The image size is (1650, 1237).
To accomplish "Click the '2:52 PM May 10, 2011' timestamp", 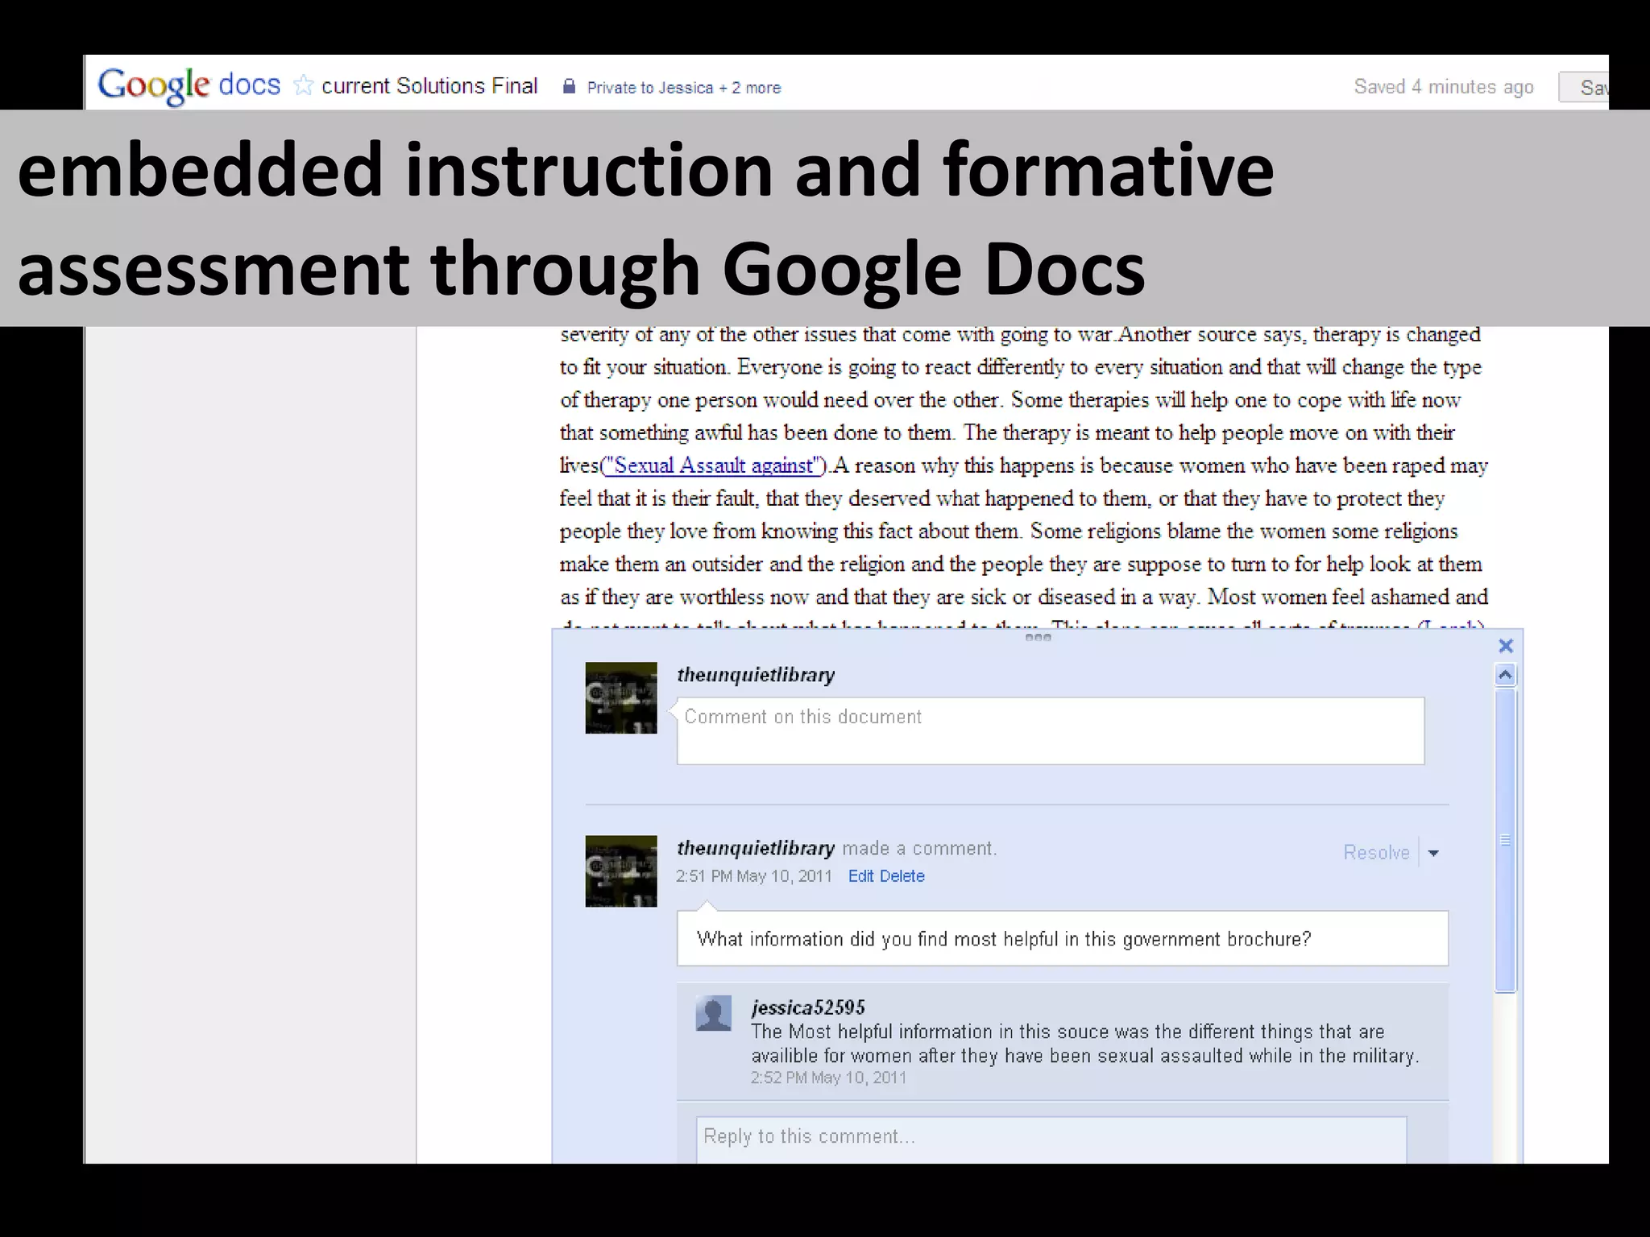I will (829, 1078).
